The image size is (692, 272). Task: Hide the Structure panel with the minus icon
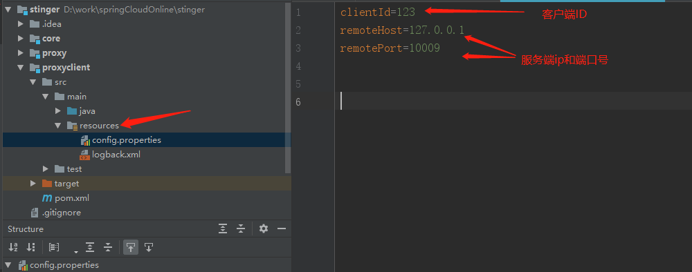tap(282, 229)
